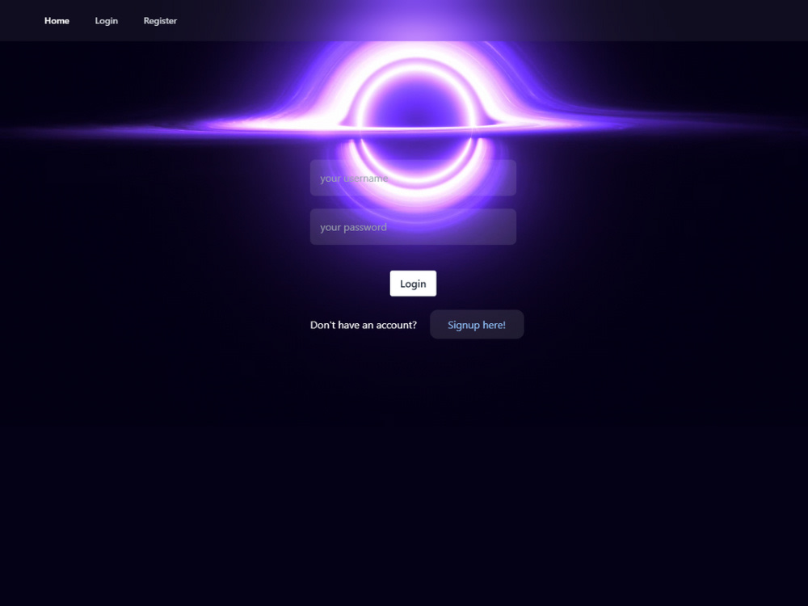Screen dimensions: 808x606
Task: Return home using the Home navbar item
Action: [57, 20]
